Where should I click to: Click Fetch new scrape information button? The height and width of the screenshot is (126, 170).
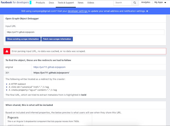[57, 39]
